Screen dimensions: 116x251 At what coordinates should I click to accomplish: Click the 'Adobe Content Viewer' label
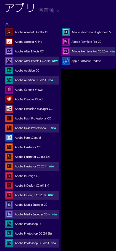(x=29, y=90)
